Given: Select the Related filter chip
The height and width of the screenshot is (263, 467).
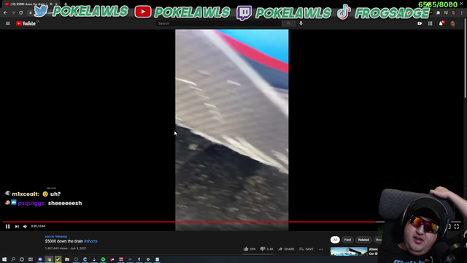Looking at the screenshot, I should pyautogui.click(x=363, y=240).
